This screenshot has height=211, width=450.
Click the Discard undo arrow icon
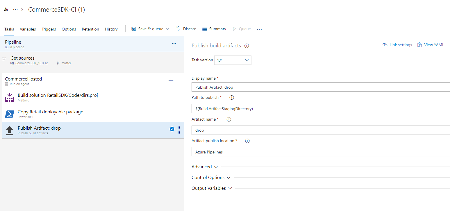(x=178, y=28)
